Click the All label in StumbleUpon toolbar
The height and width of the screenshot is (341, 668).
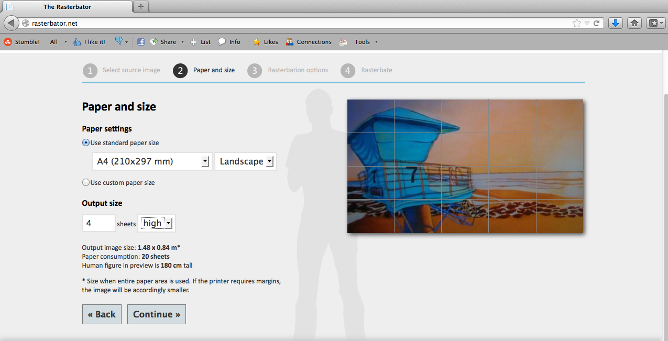54,42
